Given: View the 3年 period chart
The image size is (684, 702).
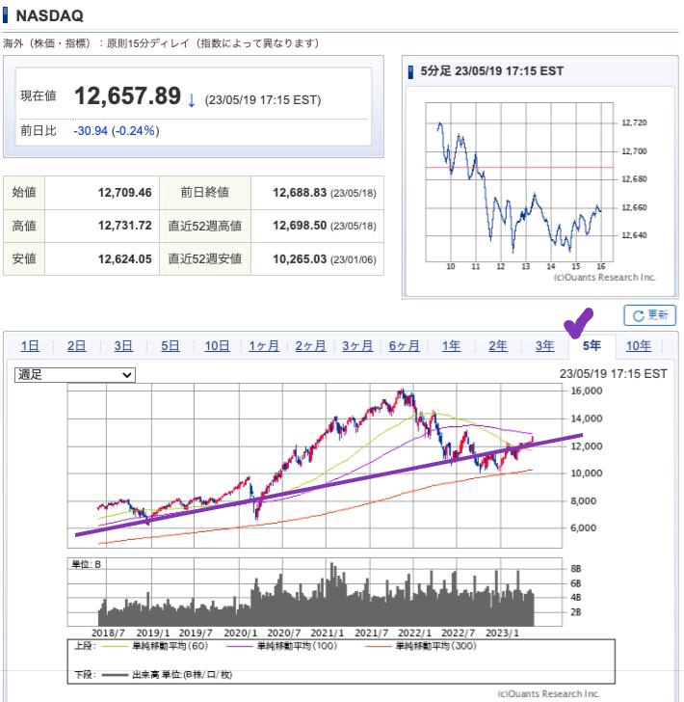Looking at the screenshot, I should 544,346.
